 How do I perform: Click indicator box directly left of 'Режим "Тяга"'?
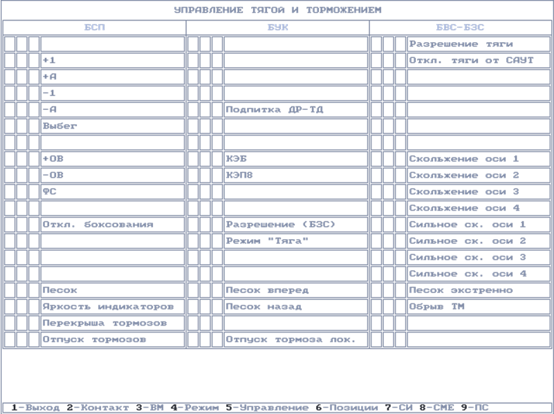click(x=217, y=241)
